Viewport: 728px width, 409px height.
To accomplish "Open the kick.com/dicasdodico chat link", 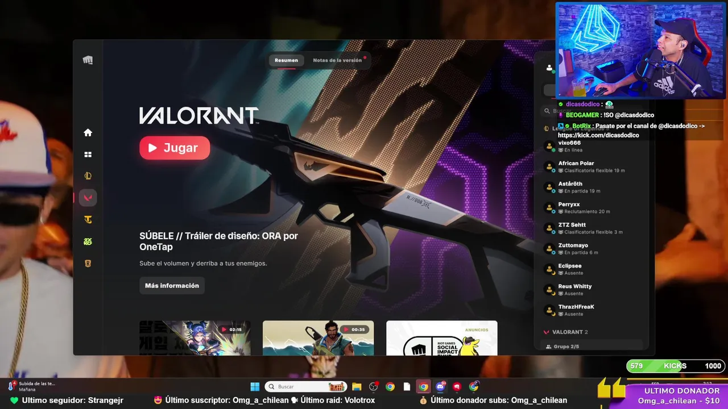I will 598,135.
